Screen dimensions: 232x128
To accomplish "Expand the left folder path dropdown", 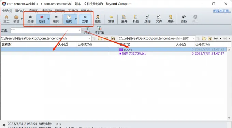I will pos(89,39).
